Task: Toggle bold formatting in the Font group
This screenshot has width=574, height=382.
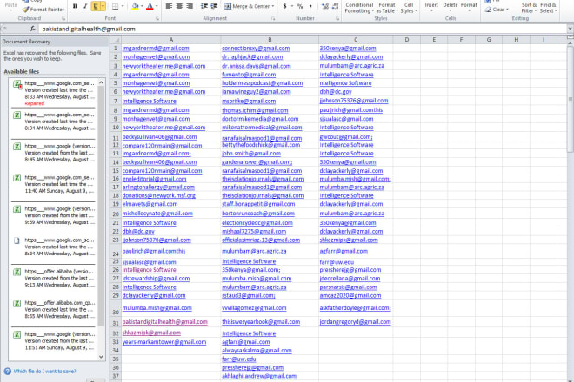Action: pos(75,6)
